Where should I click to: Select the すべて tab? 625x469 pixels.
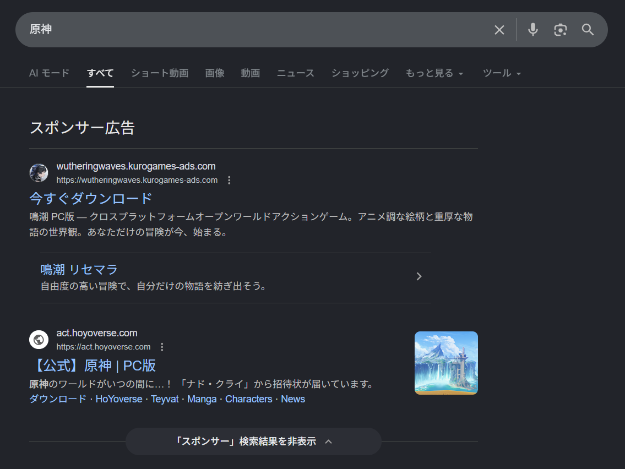(x=100, y=73)
